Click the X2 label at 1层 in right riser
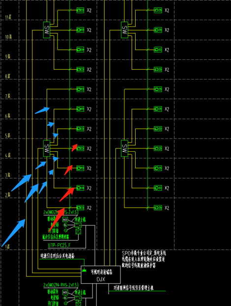Image resolution: width=231 pixels, height=306 pixels. 167,208
